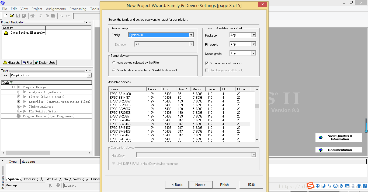Screen dimensions: 368x192
Task: Click the Open folder toolbar icon
Action: (12, 16)
